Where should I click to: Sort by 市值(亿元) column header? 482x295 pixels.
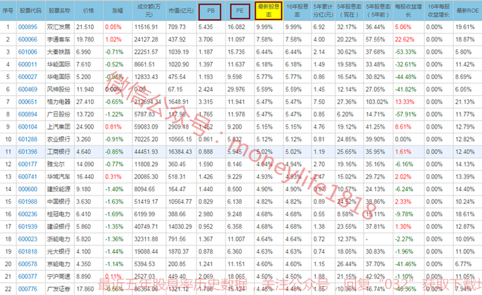point(181,11)
